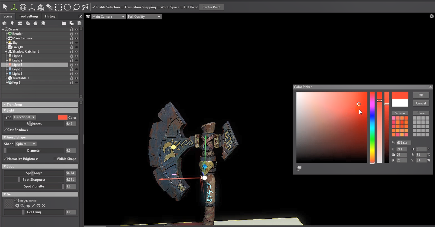This screenshot has height=227, width=435.
Task: Select the translate gizmo tool
Action: 14,7
